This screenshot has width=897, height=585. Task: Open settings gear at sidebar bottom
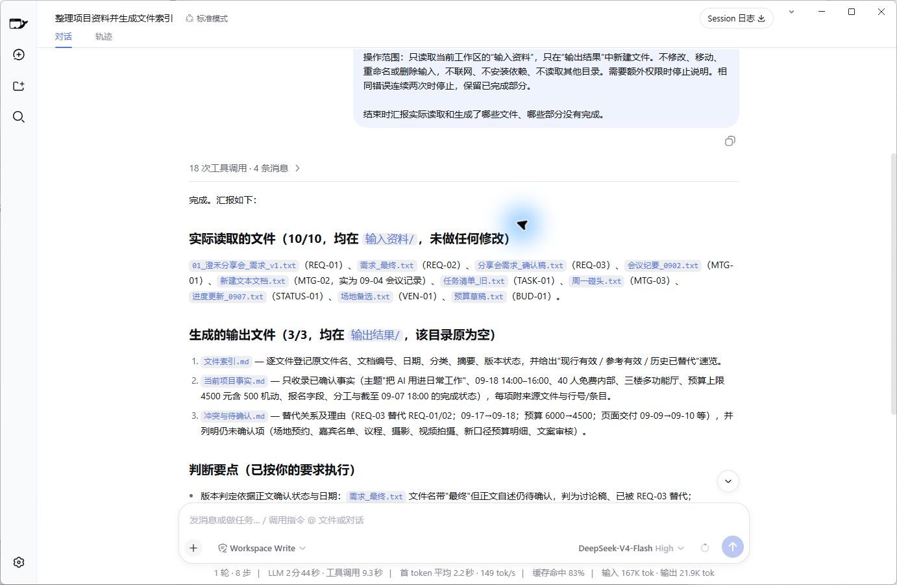[19, 562]
